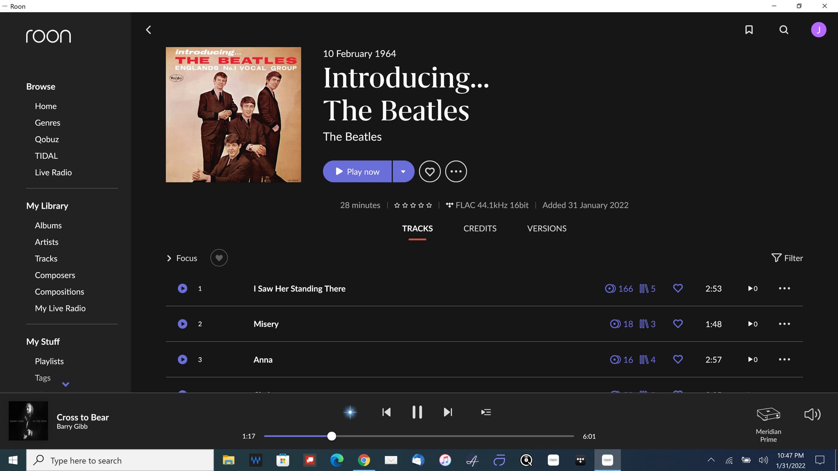Favorite the track I Saw Her Standing There

coord(678,288)
